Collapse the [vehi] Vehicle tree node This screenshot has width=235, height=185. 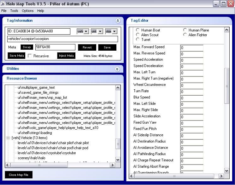[x=8, y=138]
